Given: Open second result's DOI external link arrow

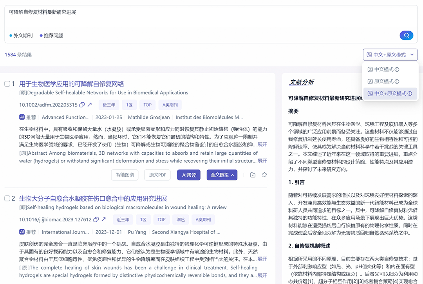Looking at the screenshot, I should 104,220.
